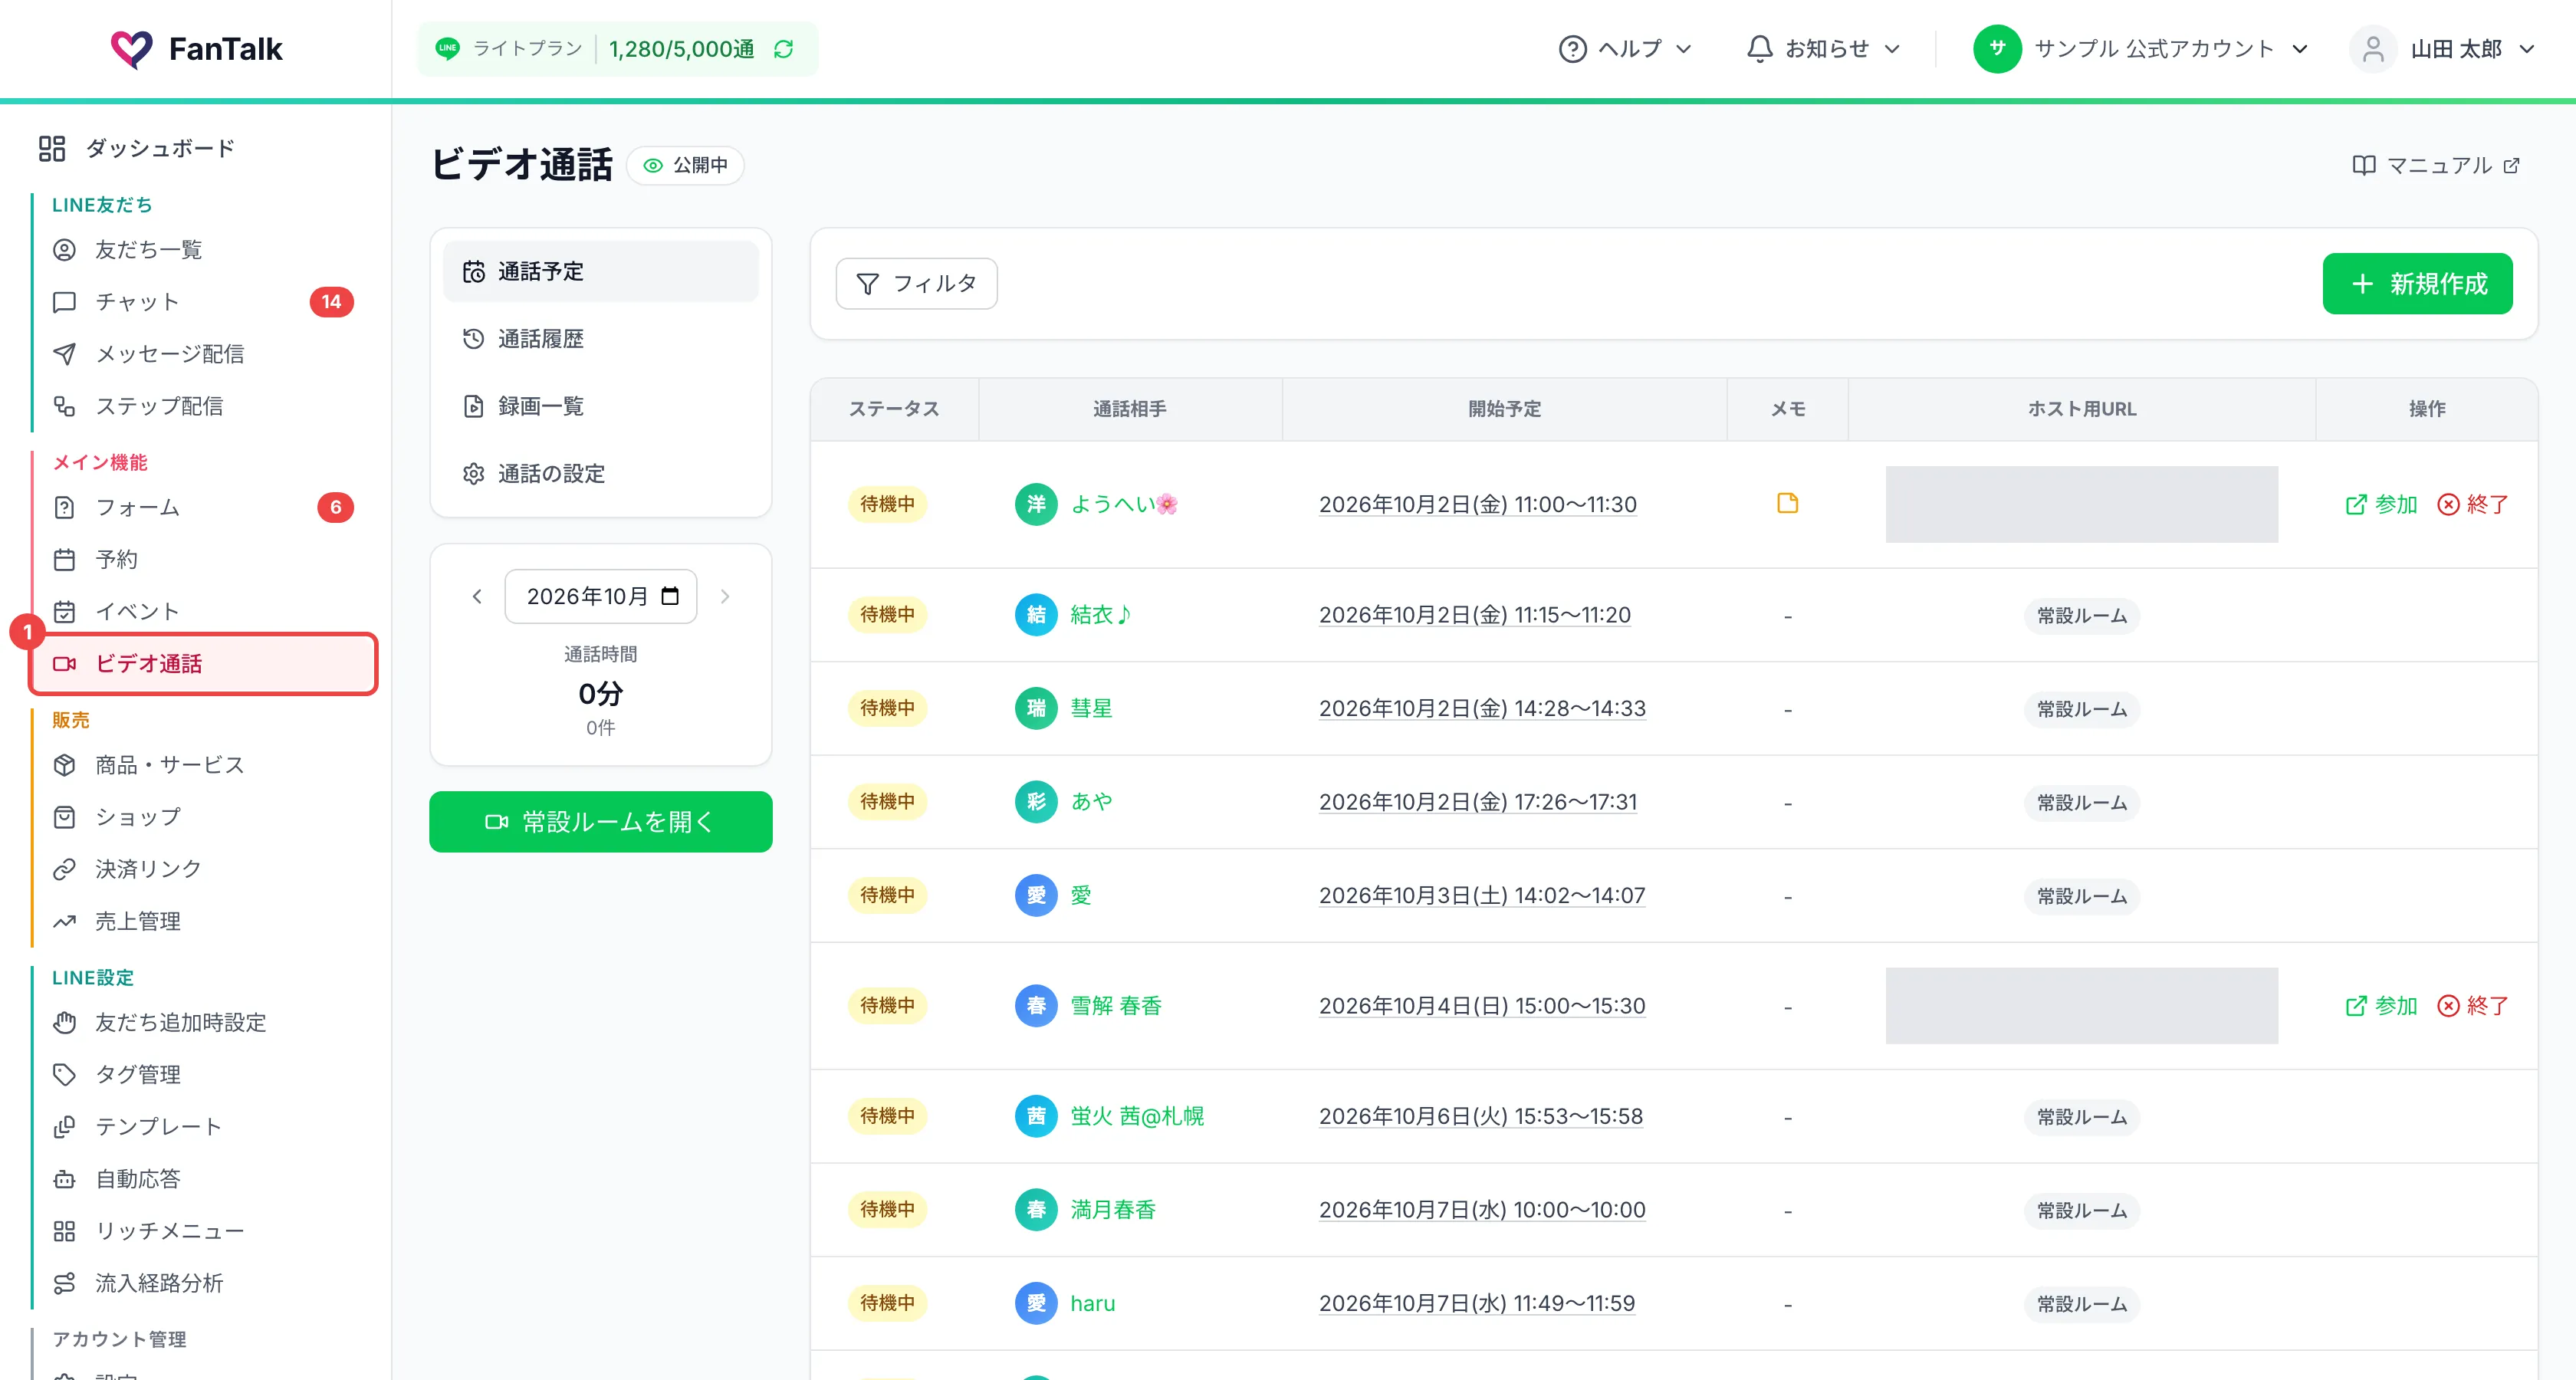Open the 通話の設定 tab
The image size is (2576, 1380).
[x=600, y=474]
